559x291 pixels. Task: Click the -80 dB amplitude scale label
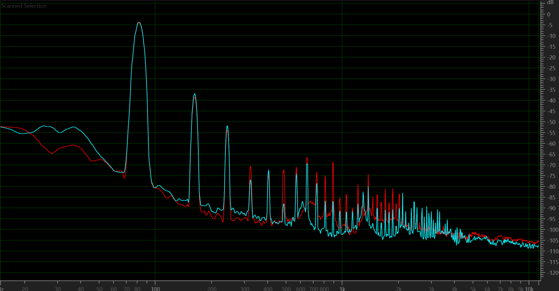(x=551, y=187)
